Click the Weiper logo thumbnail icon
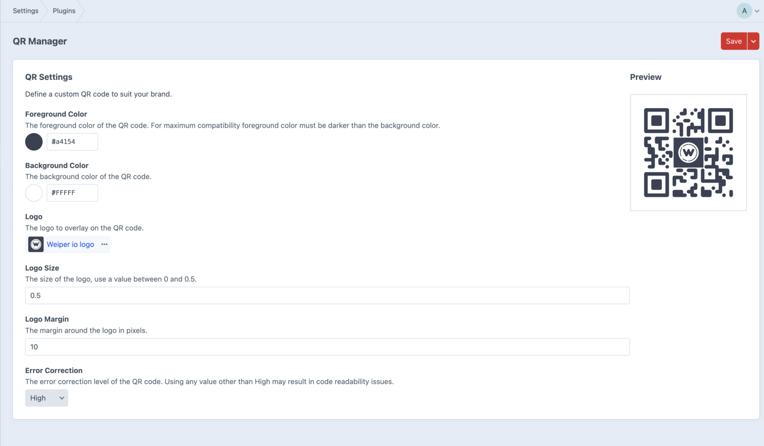The image size is (764, 446). pos(36,244)
